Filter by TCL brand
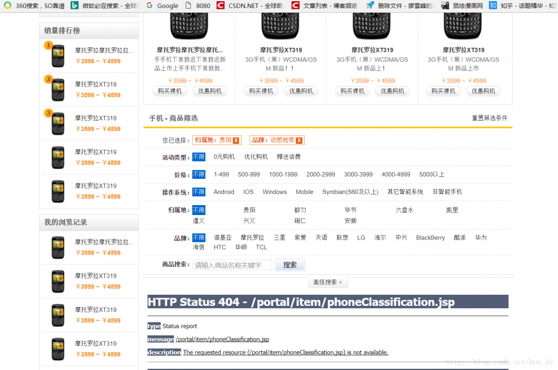Image resolution: width=558 pixels, height=370 pixels. (x=261, y=247)
